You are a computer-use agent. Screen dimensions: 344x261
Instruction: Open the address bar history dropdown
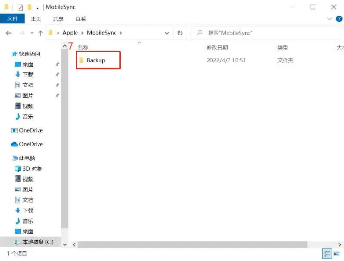point(167,33)
